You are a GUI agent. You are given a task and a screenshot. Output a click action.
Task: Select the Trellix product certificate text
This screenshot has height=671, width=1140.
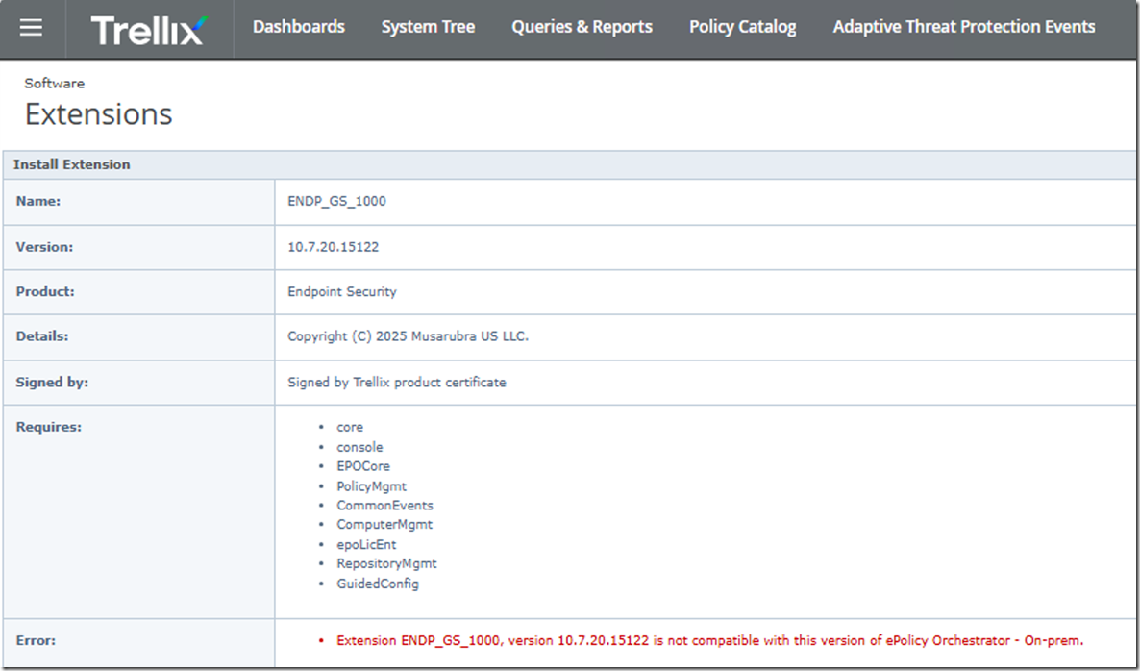tap(396, 382)
